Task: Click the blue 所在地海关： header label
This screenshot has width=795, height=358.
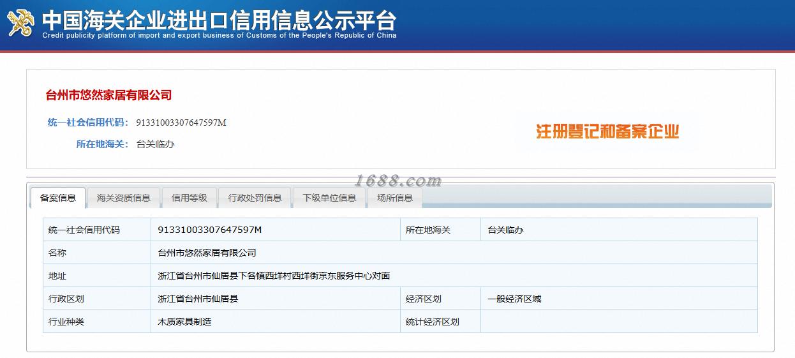Action: tap(103, 144)
